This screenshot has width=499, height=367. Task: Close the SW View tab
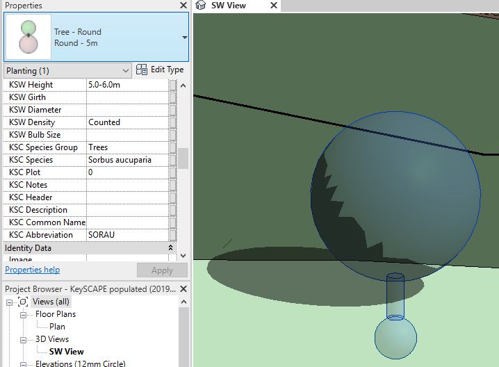274,6
